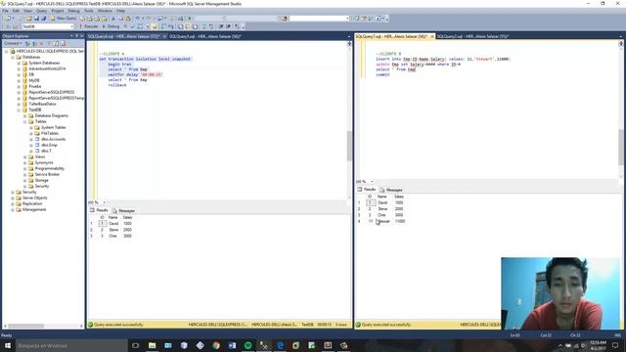Close the Object Explorer panel
The width and height of the screenshot is (626, 352).
82,36
